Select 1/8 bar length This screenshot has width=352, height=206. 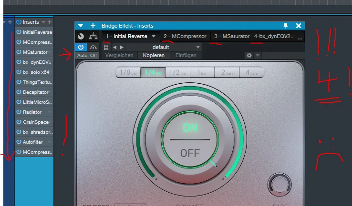click(128, 72)
